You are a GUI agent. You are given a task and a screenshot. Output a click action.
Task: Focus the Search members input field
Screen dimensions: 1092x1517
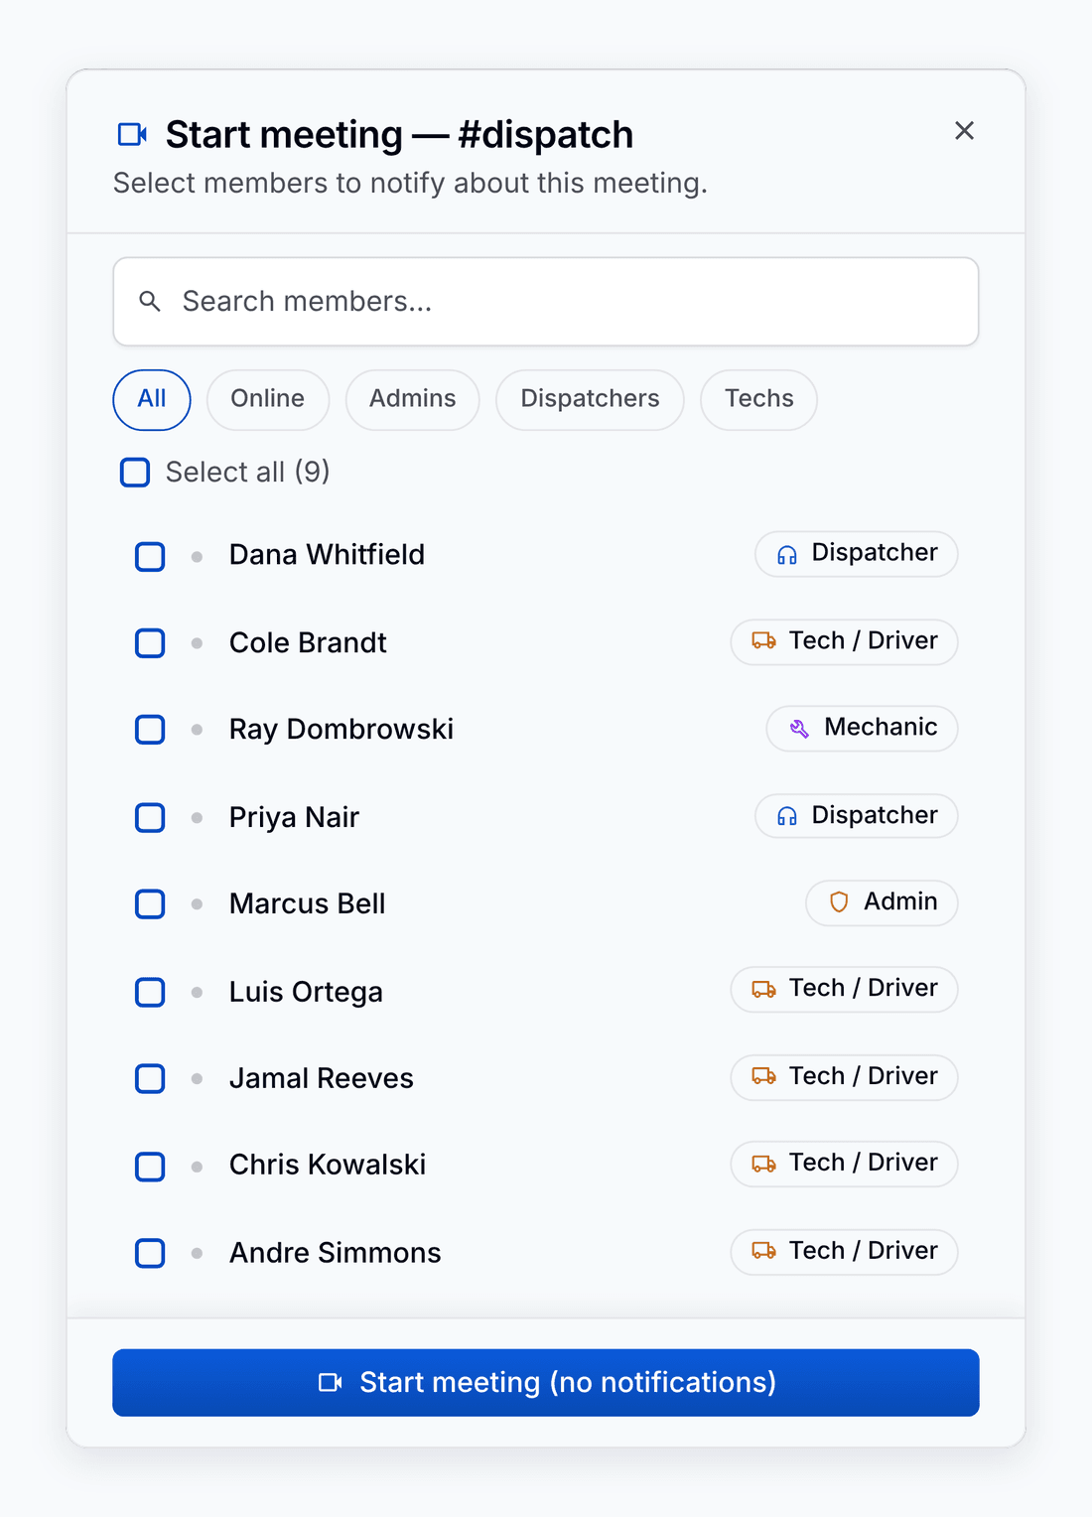pyautogui.click(x=546, y=302)
